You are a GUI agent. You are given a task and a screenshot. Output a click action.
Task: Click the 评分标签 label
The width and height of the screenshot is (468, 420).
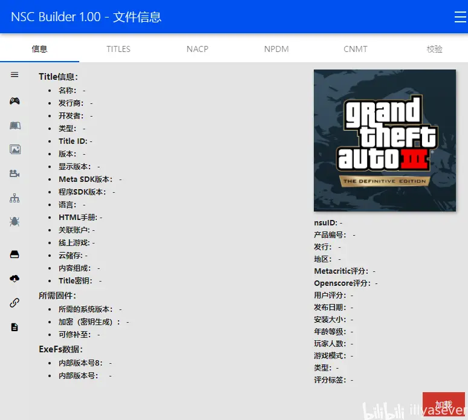(330, 380)
